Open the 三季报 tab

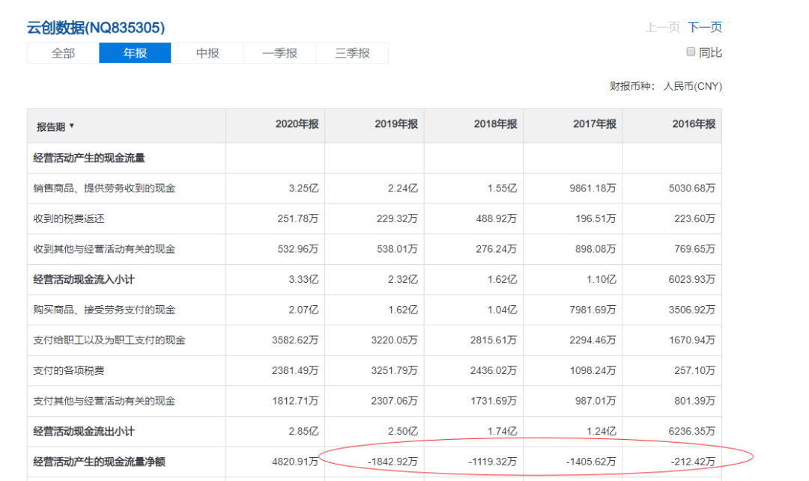point(352,53)
